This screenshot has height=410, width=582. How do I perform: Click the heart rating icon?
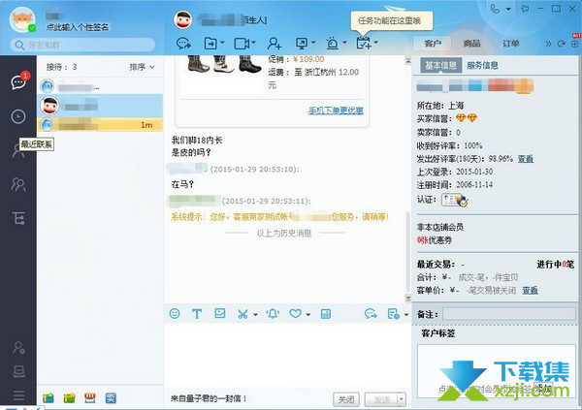tap(295, 314)
